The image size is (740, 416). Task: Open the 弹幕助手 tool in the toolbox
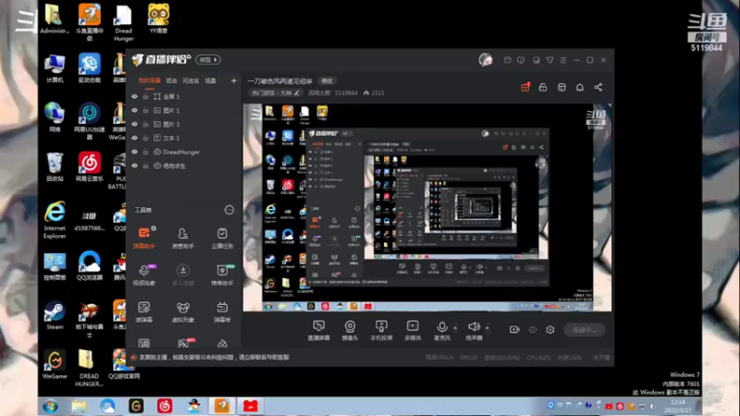(144, 238)
